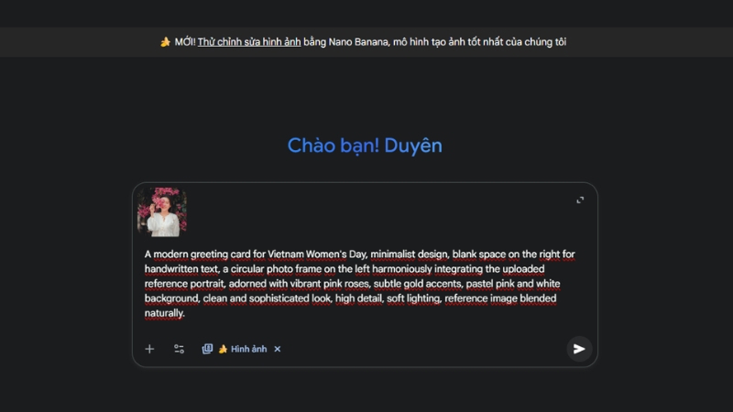Click the plus icon to add files
The width and height of the screenshot is (733, 412).
pos(149,349)
